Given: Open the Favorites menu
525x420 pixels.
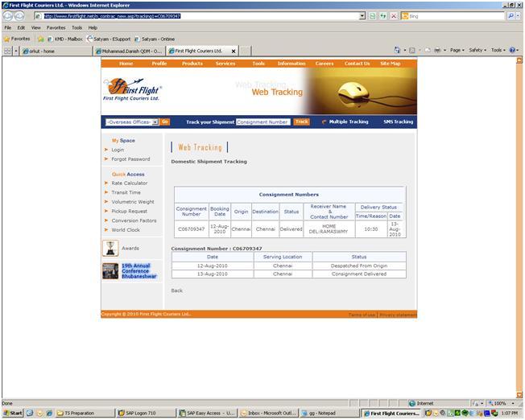Looking at the screenshot, I should click(56, 28).
